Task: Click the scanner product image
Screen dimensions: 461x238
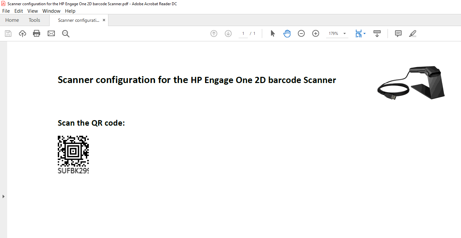Action: click(x=411, y=83)
